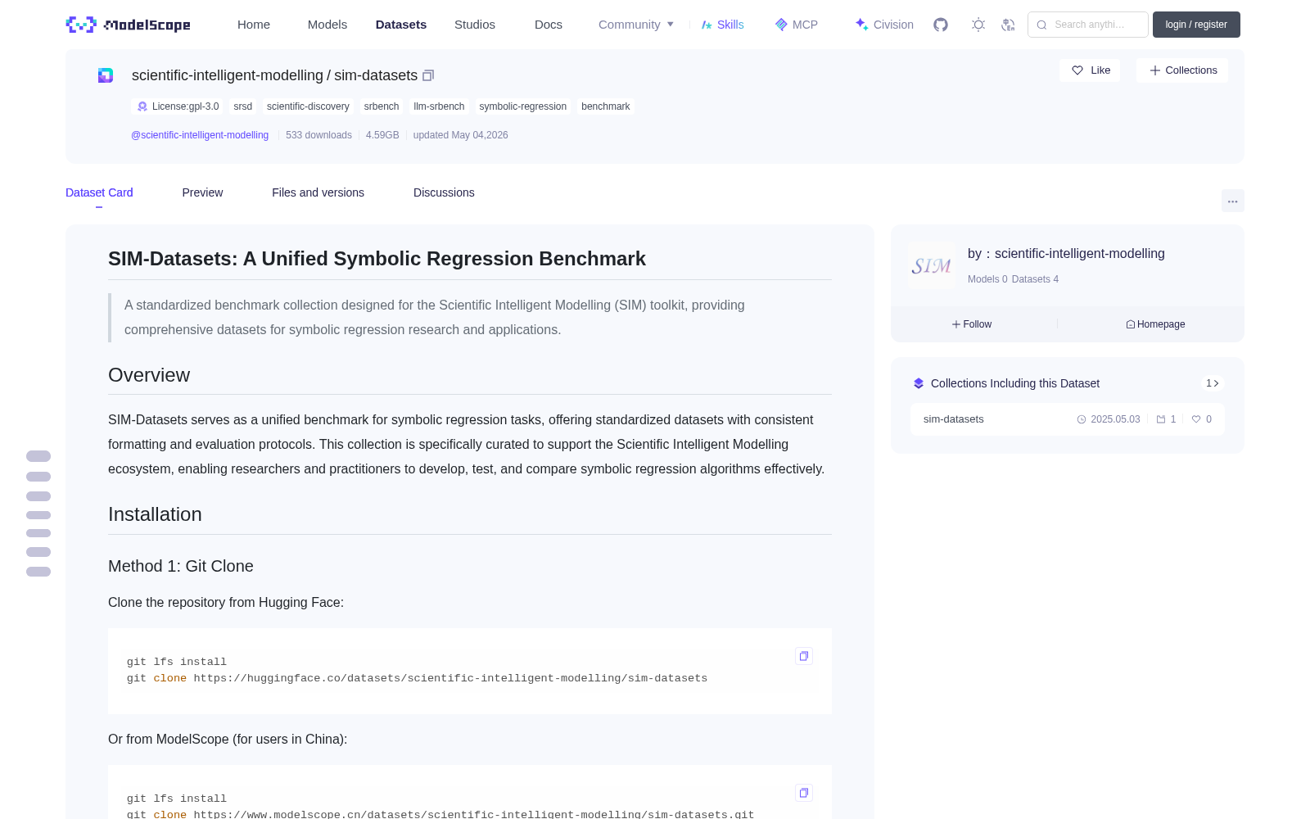1310x819 pixels.
Task: Click the dataset icon beside the title
Action: click(106, 75)
